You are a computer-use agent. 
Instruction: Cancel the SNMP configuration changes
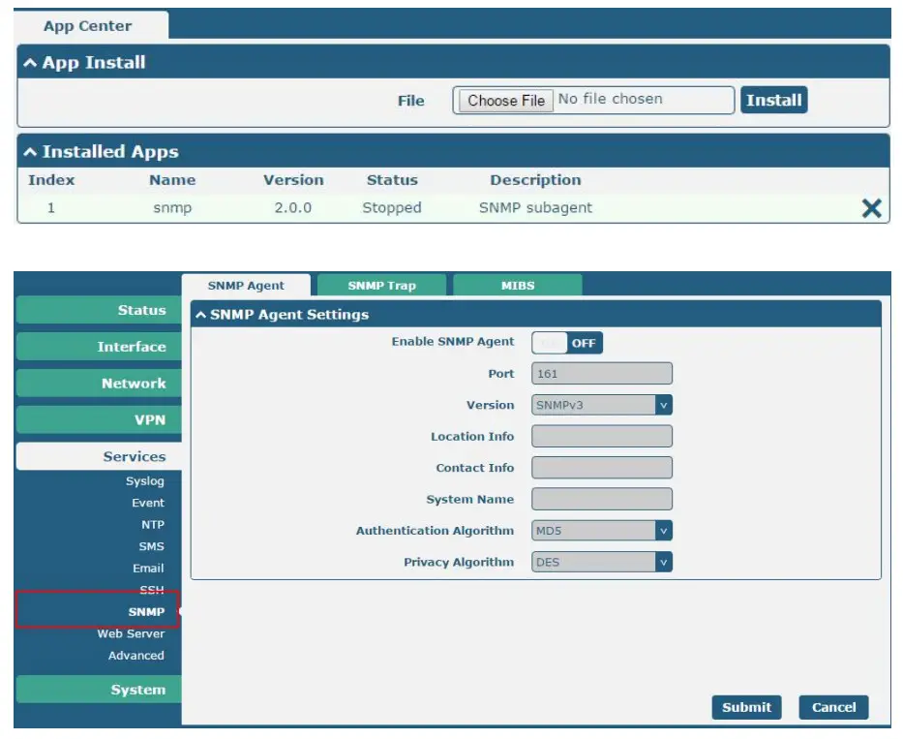[833, 707]
